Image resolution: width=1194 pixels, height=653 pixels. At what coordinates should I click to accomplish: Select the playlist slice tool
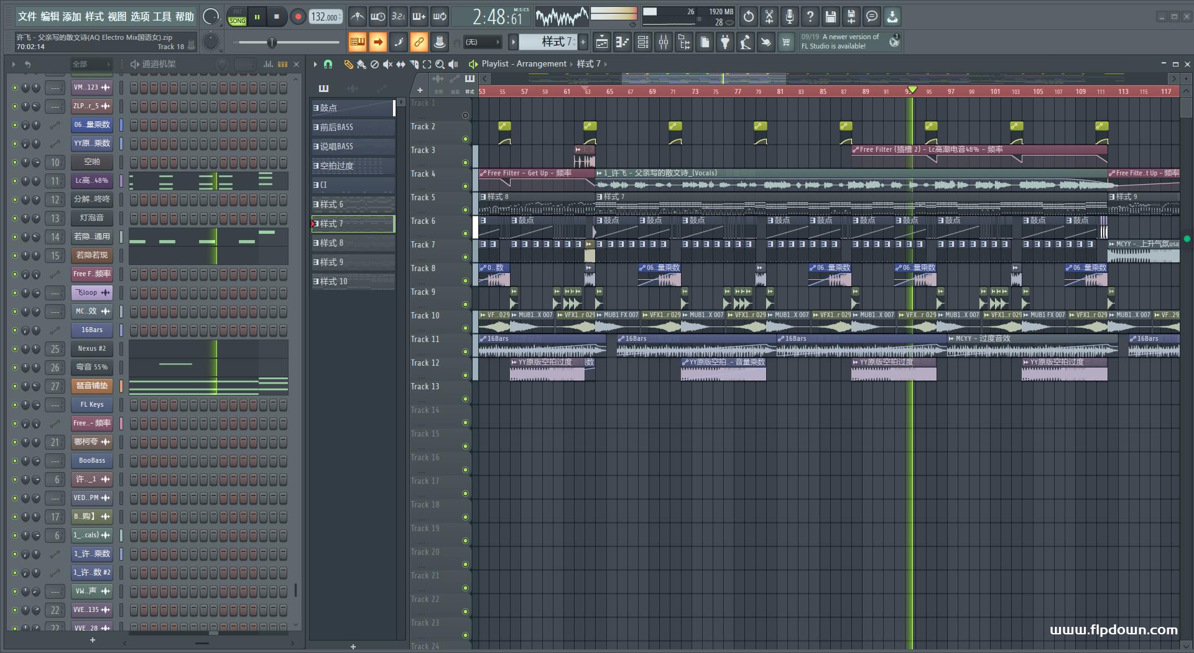414,64
